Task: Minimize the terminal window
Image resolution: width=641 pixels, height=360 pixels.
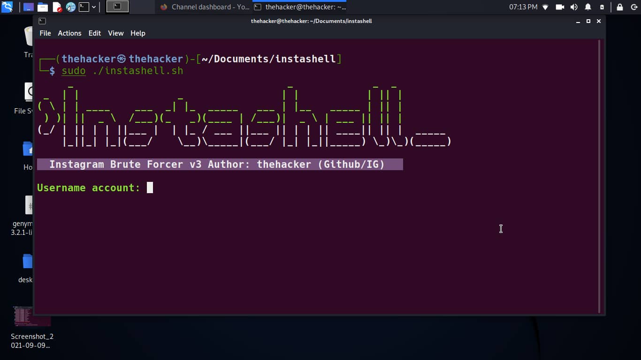Action: 579,21
